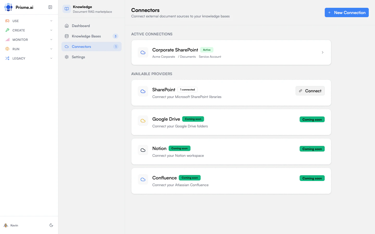Viewport: 375px width, 234px height.
Task: Click the link icon in Connect button
Action: point(301,91)
